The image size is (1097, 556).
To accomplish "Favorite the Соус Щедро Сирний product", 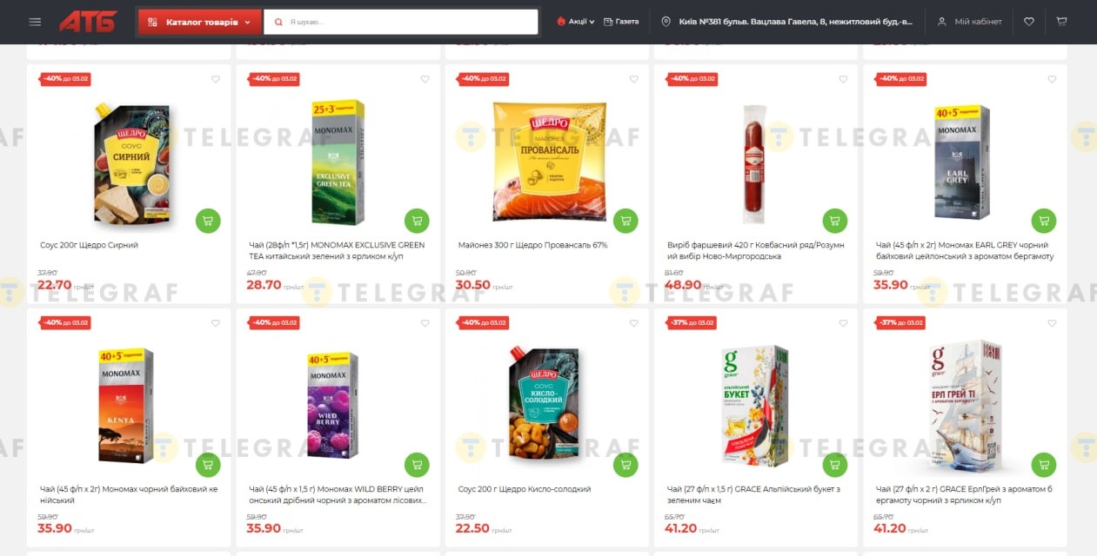I will (x=216, y=79).
